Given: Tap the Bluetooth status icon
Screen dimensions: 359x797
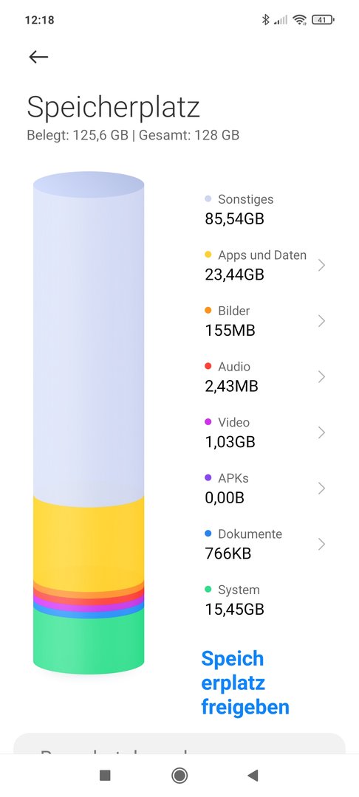Looking at the screenshot, I should coord(265,20).
